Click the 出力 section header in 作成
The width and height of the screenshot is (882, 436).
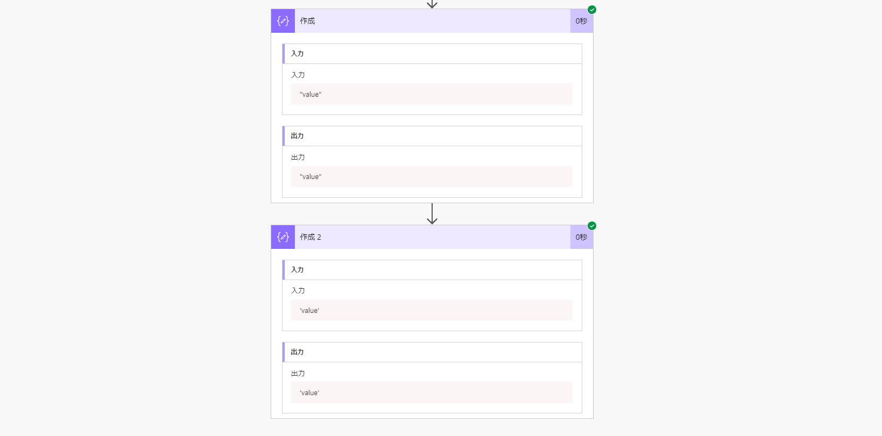[x=432, y=136]
